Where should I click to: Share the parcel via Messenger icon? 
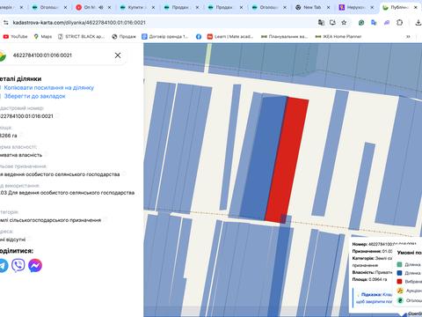(35, 265)
